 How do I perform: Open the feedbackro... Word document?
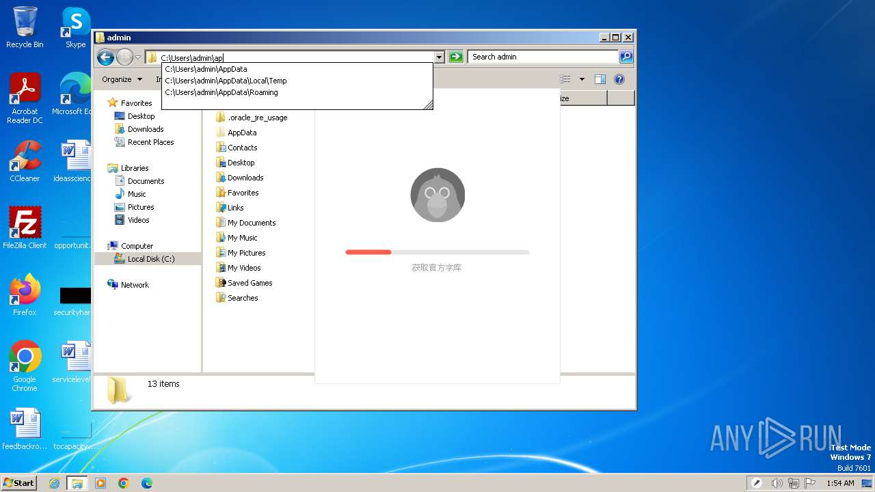[x=25, y=429]
